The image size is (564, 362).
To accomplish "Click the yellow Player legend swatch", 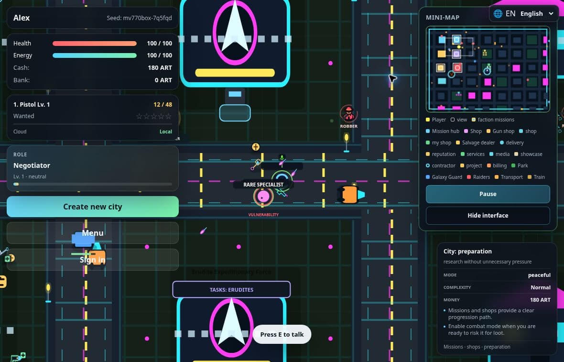I will 428,120.
